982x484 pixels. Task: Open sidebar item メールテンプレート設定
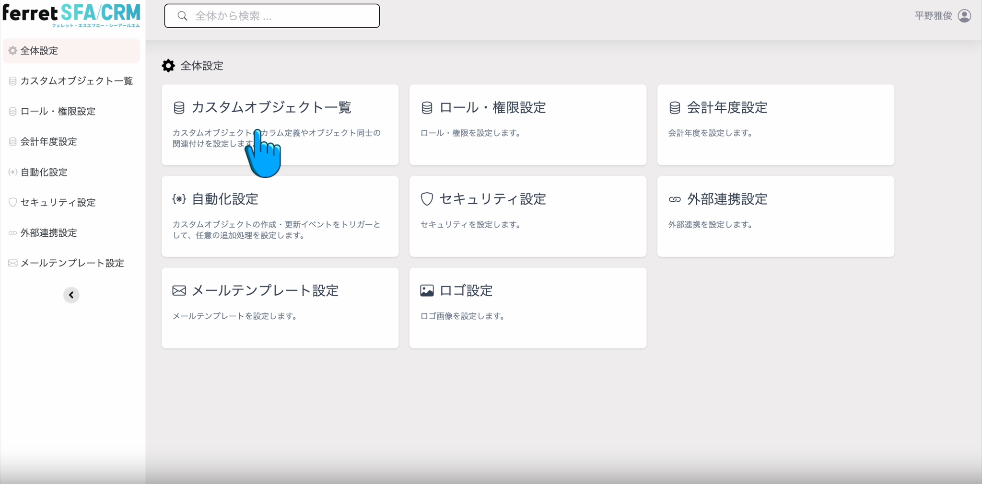click(71, 263)
